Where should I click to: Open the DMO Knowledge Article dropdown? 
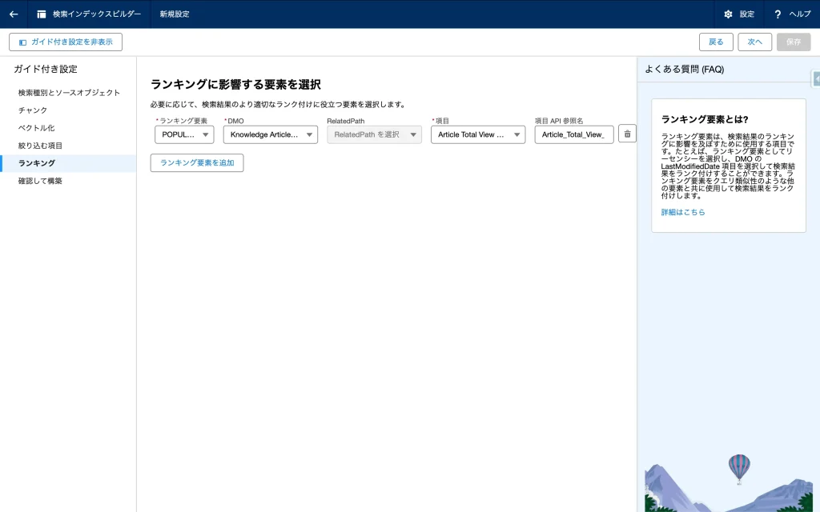pyautogui.click(x=270, y=134)
